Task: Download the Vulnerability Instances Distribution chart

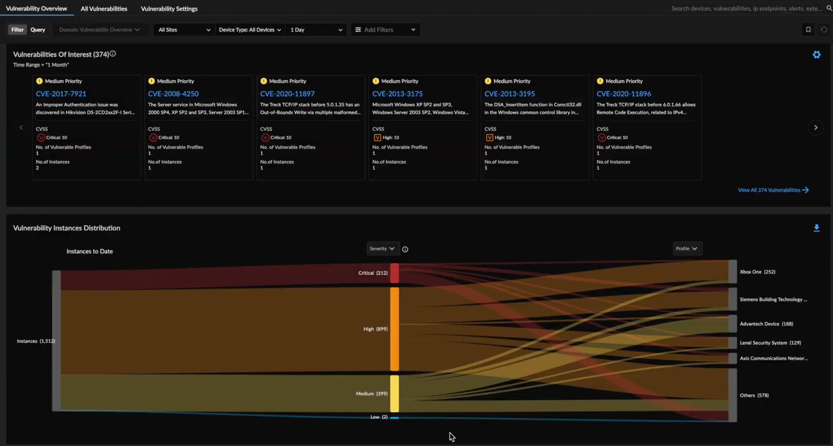Action: coord(816,228)
